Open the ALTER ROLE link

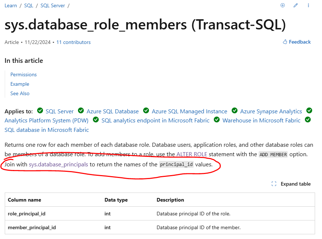pyautogui.click(x=192, y=154)
